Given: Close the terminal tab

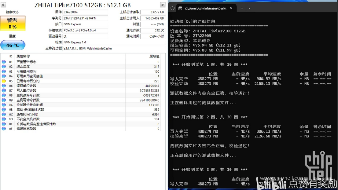Looking at the screenshot, I should (x=231, y=8).
